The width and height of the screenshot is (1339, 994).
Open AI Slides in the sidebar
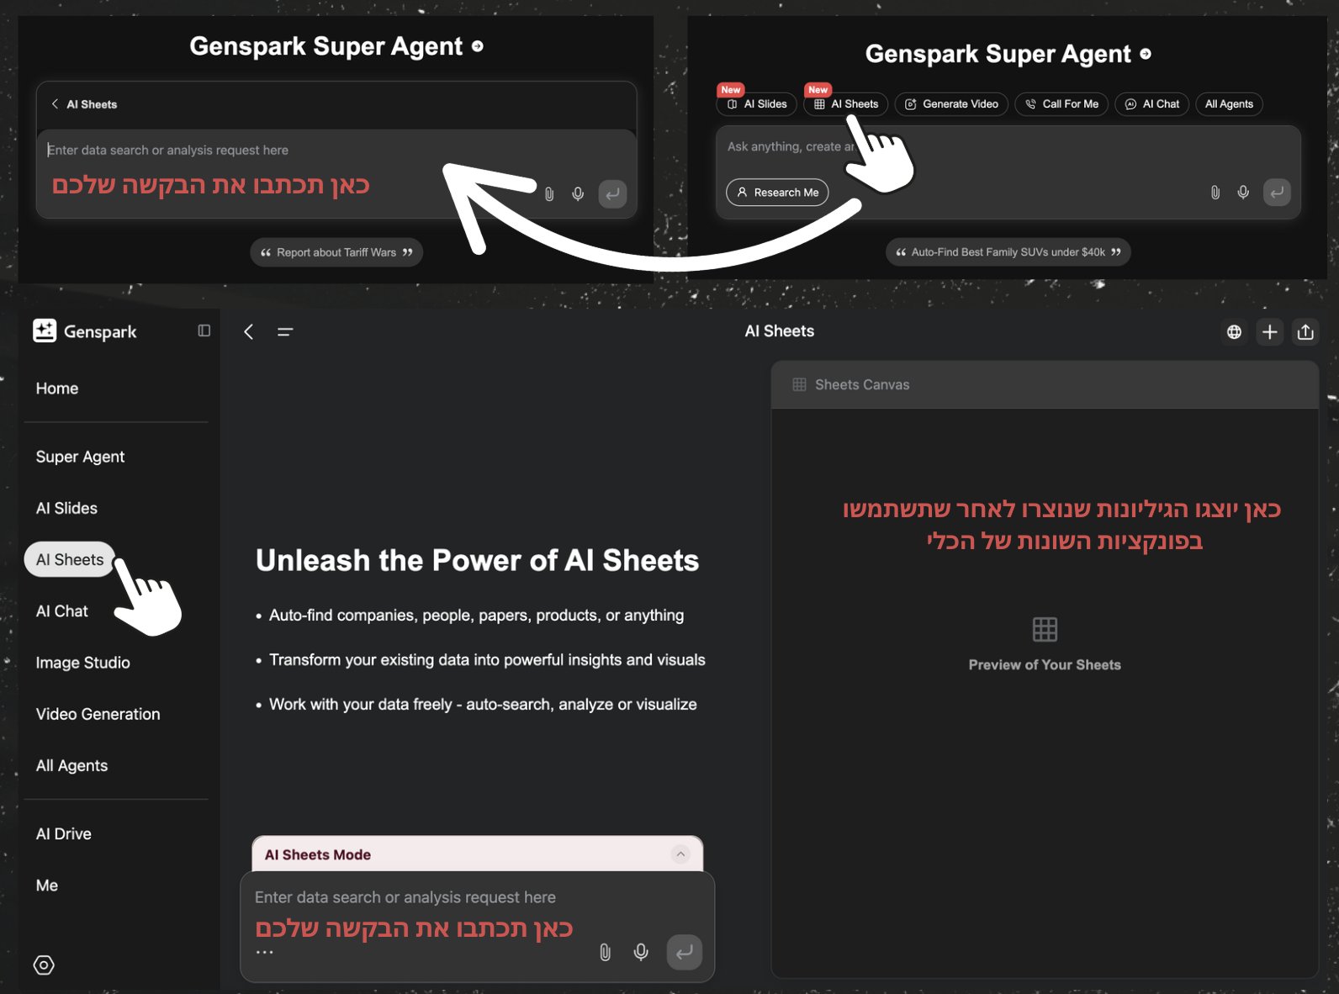(x=66, y=508)
